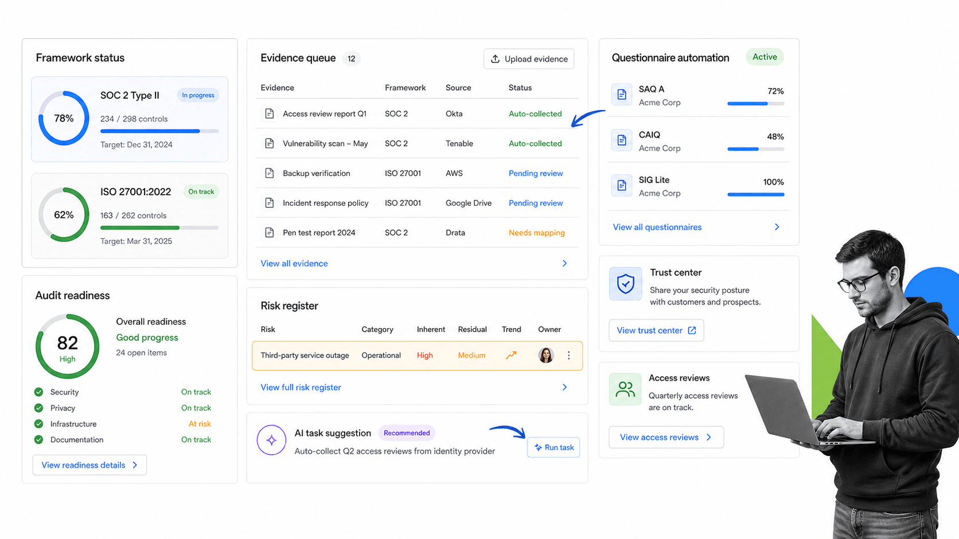Click the Access reviews people icon

pos(625,389)
